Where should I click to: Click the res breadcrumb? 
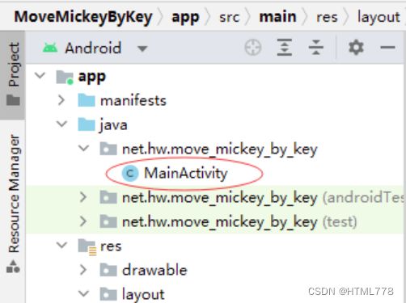click(x=327, y=18)
